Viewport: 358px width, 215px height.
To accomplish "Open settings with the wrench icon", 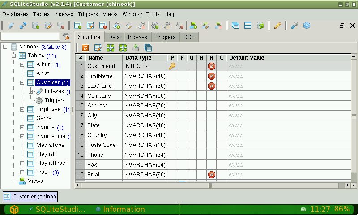I will tap(294, 26).
